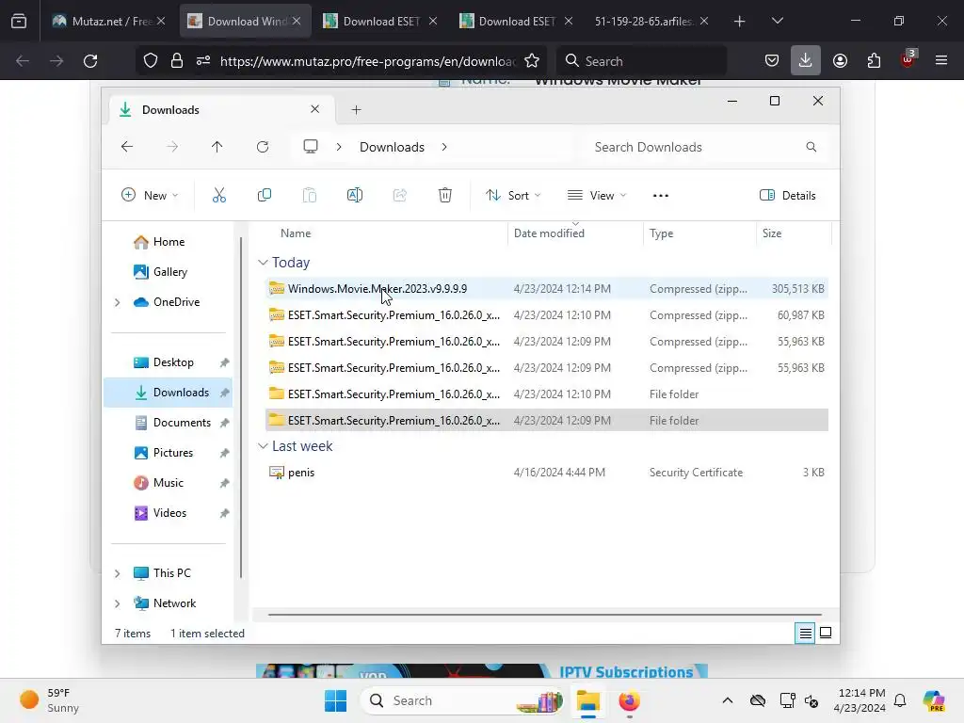The height and width of the screenshot is (723, 964).
Task: Open the See more ellipsis menu
Action: point(660,196)
